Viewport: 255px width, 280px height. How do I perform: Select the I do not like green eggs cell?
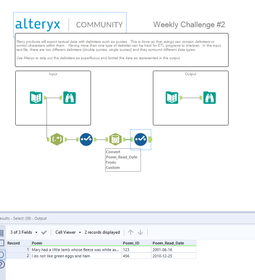coord(76,256)
